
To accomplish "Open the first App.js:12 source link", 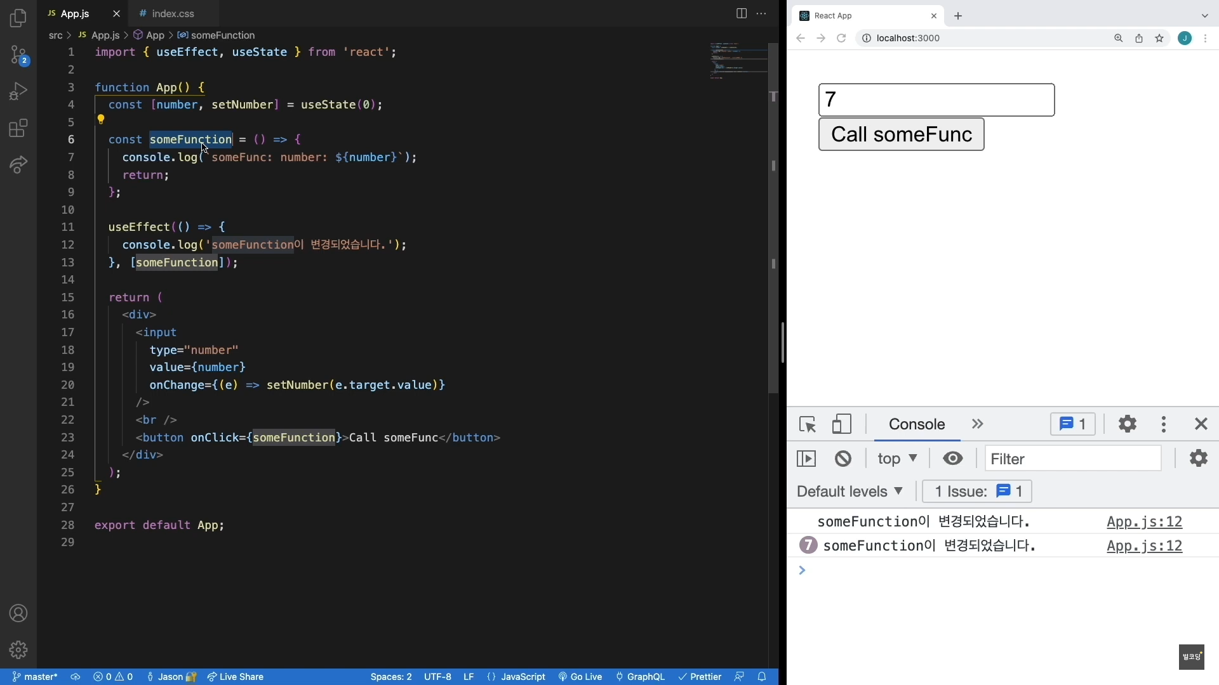I will [1144, 522].
